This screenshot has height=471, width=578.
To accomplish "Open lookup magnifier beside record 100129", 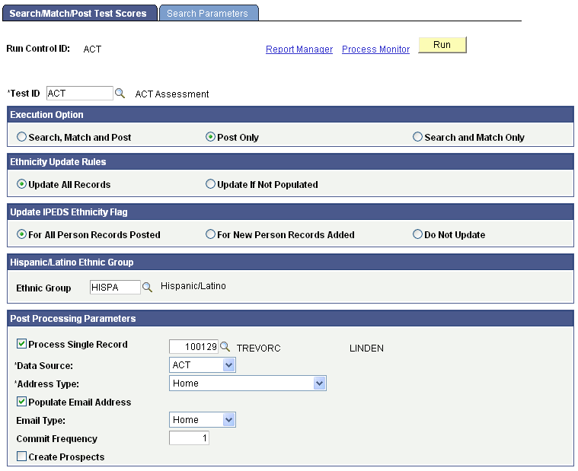I will (x=225, y=346).
